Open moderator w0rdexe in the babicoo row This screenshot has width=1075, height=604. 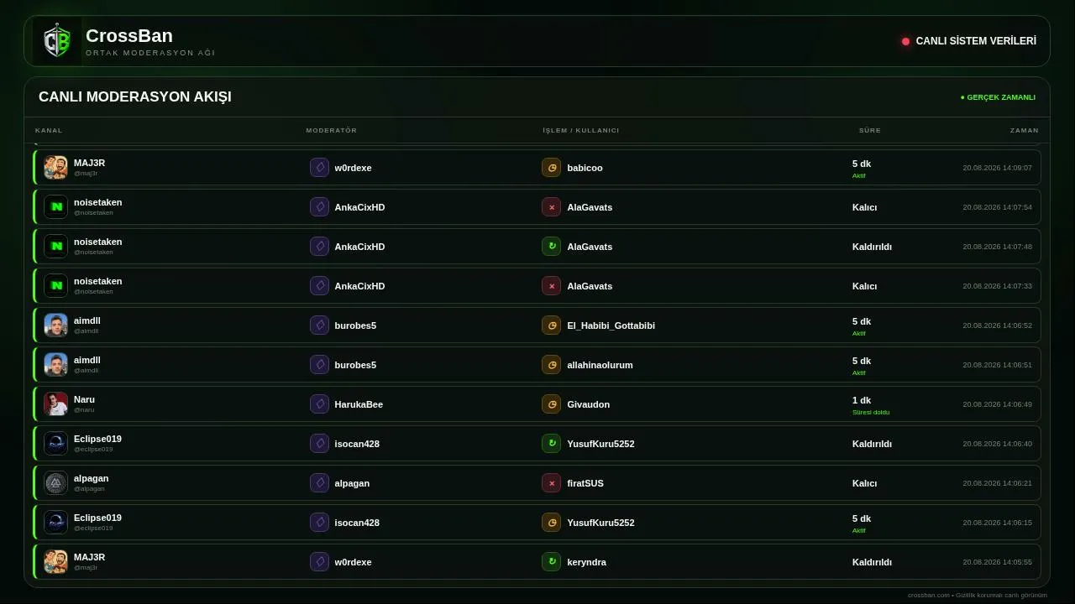(x=353, y=168)
